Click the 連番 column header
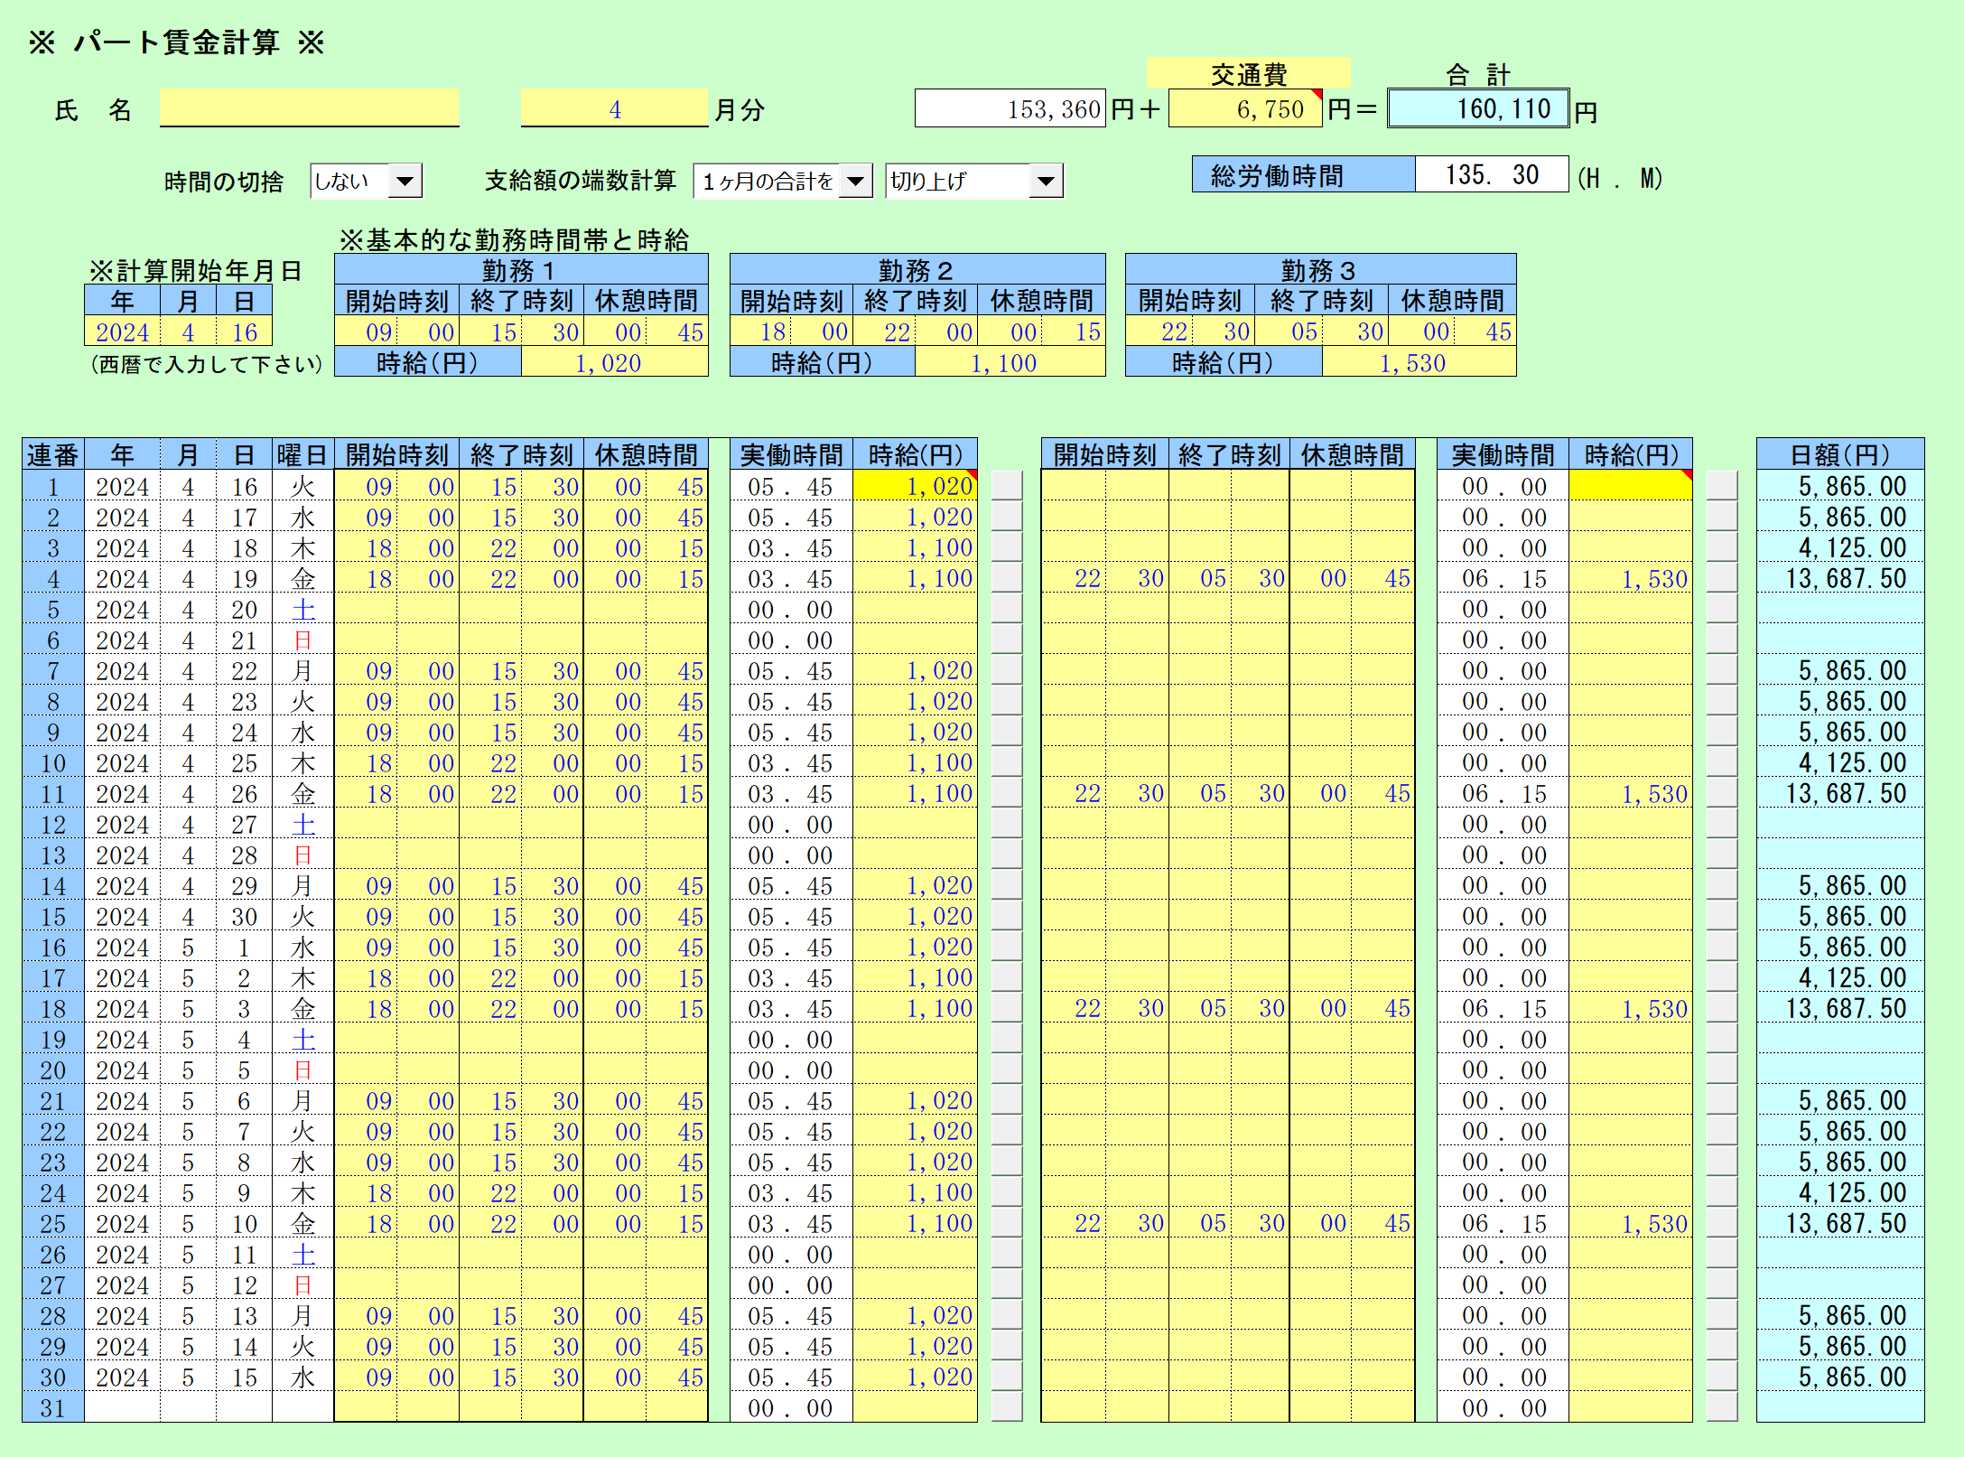Viewport: 1964px width, 1457px height. coord(53,454)
